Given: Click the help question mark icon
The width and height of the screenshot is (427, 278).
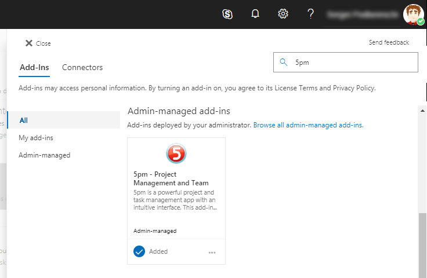Looking at the screenshot, I should coord(311,14).
